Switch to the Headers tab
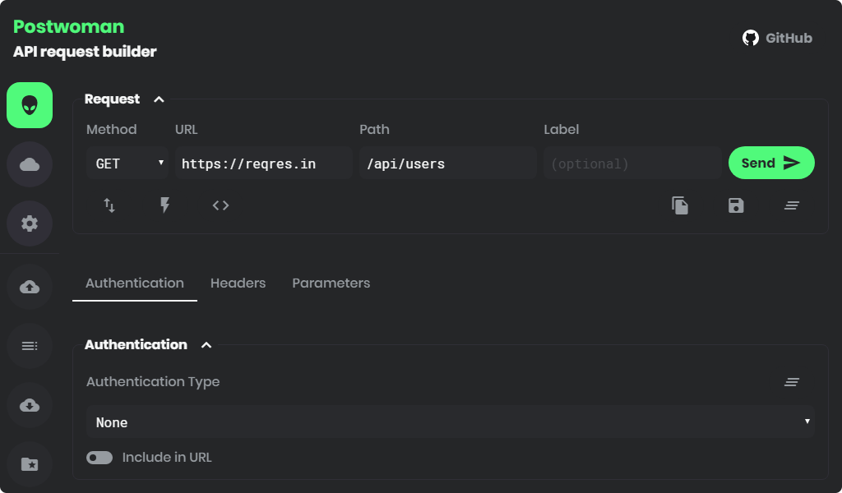This screenshot has width=842, height=493. coord(238,283)
